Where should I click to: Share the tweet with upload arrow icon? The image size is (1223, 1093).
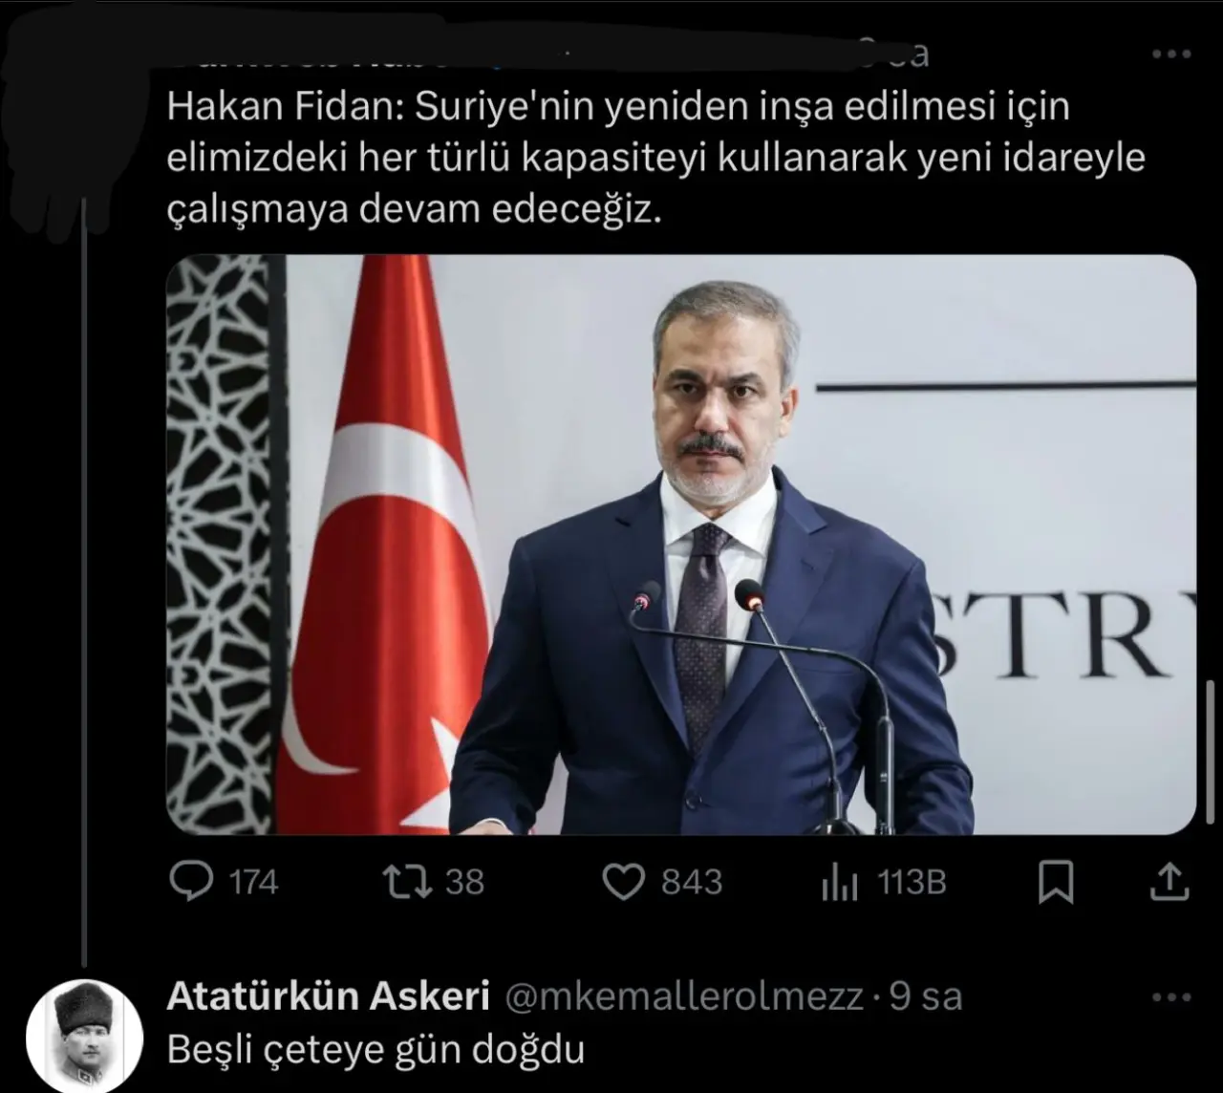(x=1168, y=881)
